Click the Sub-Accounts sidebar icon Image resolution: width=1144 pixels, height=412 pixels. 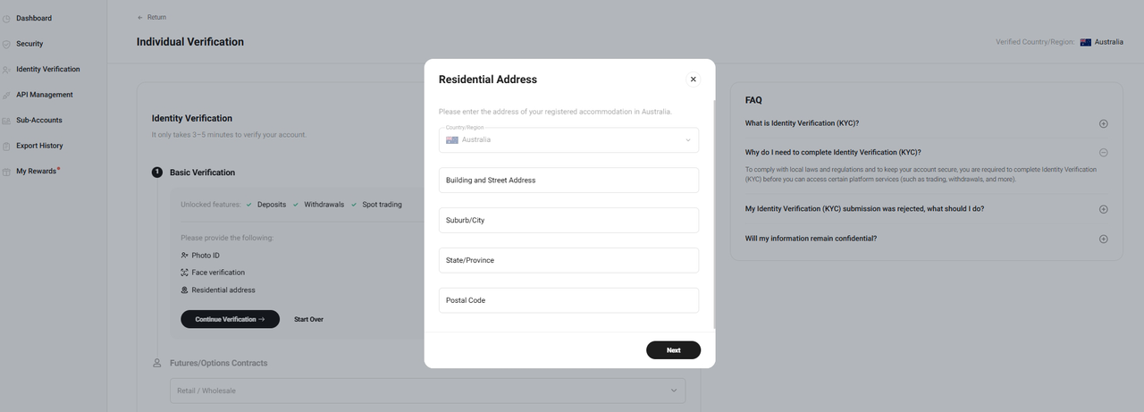tap(6, 121)
